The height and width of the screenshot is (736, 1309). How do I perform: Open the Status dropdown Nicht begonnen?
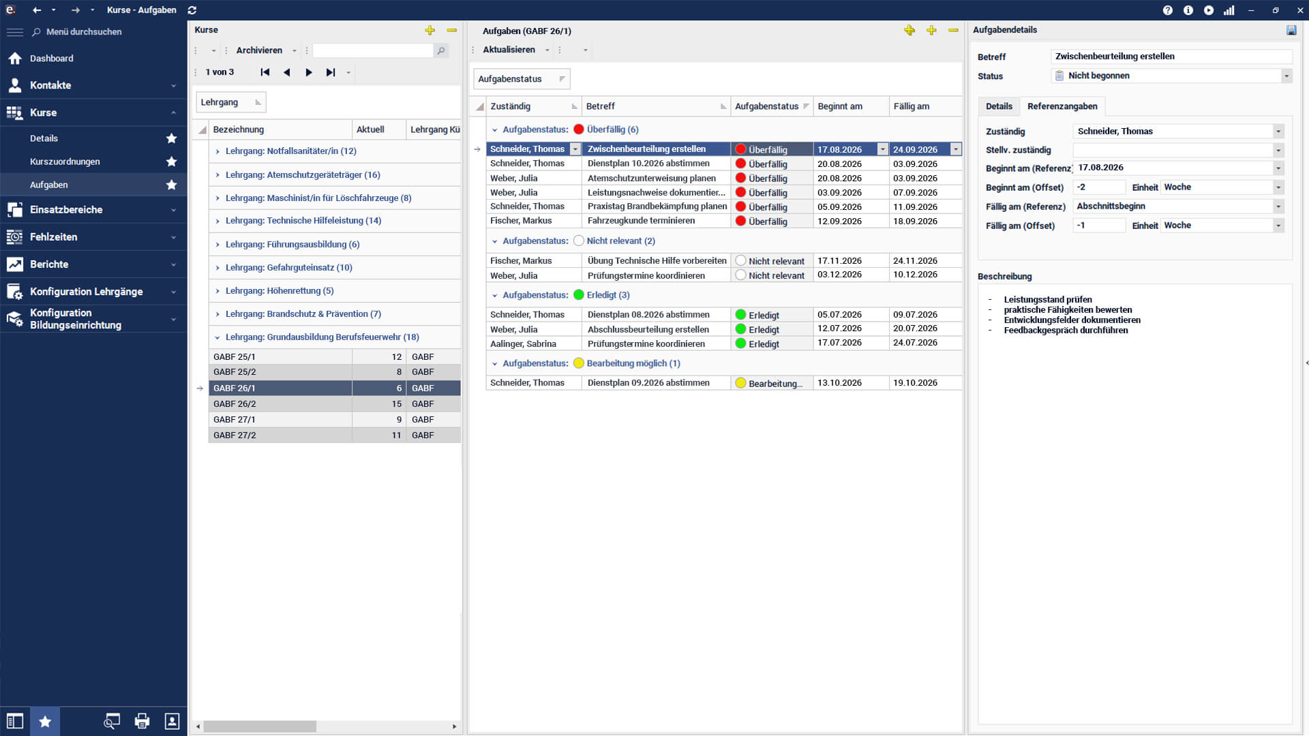coord(1287,76)
